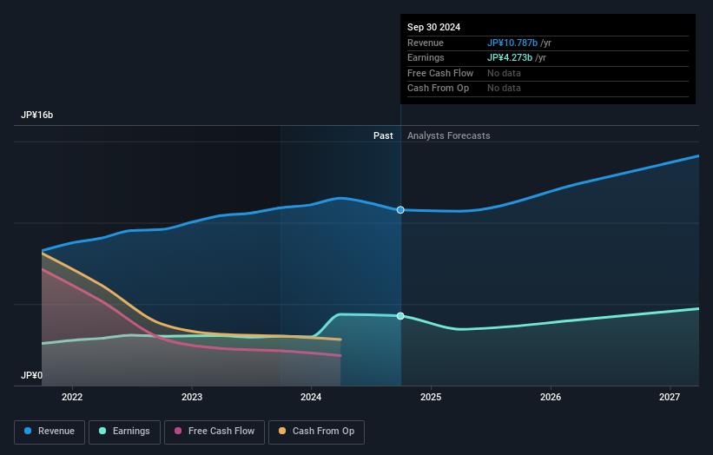
Task: Click the Past section label
Action: [383, 136]
